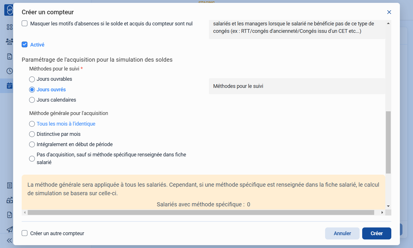Open the employees group icon in sidebar
Screen dimensions: 413x248
pos(9,42)
